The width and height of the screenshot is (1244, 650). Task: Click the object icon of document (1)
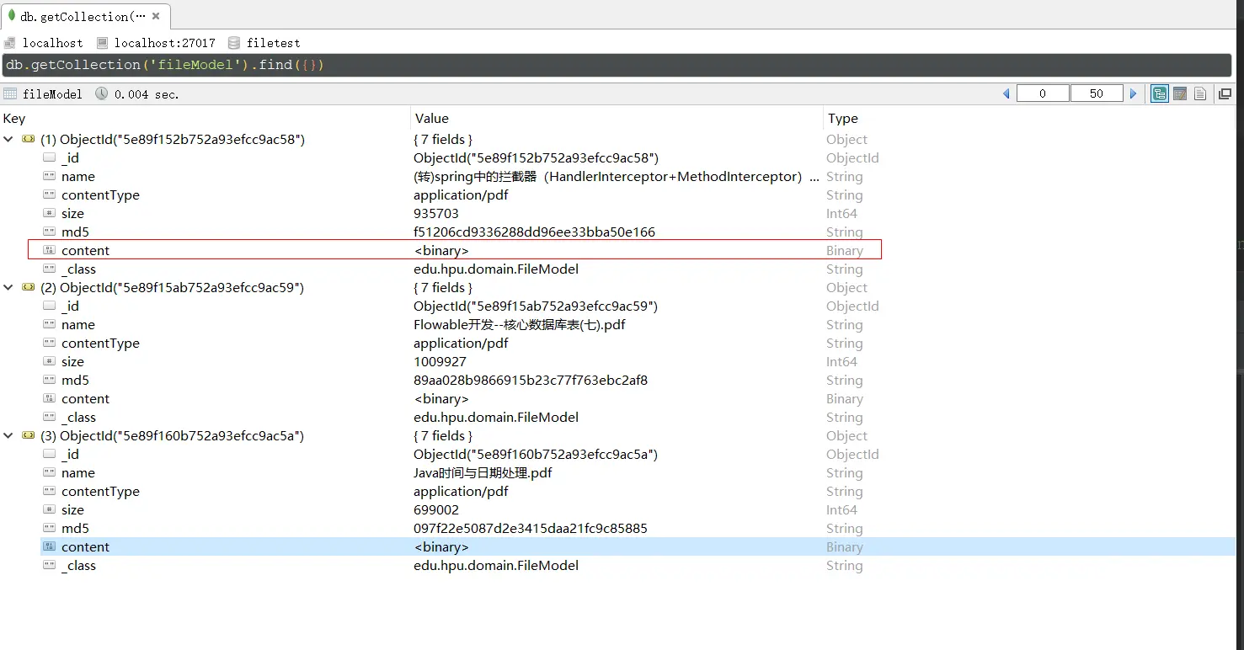(29, 140)
